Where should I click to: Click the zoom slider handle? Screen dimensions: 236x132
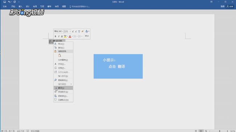click(220, 131)
